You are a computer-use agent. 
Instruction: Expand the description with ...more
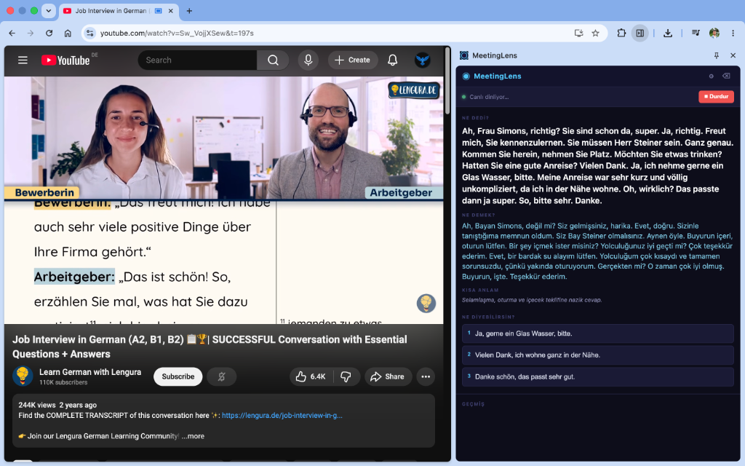tap(193, 436)
